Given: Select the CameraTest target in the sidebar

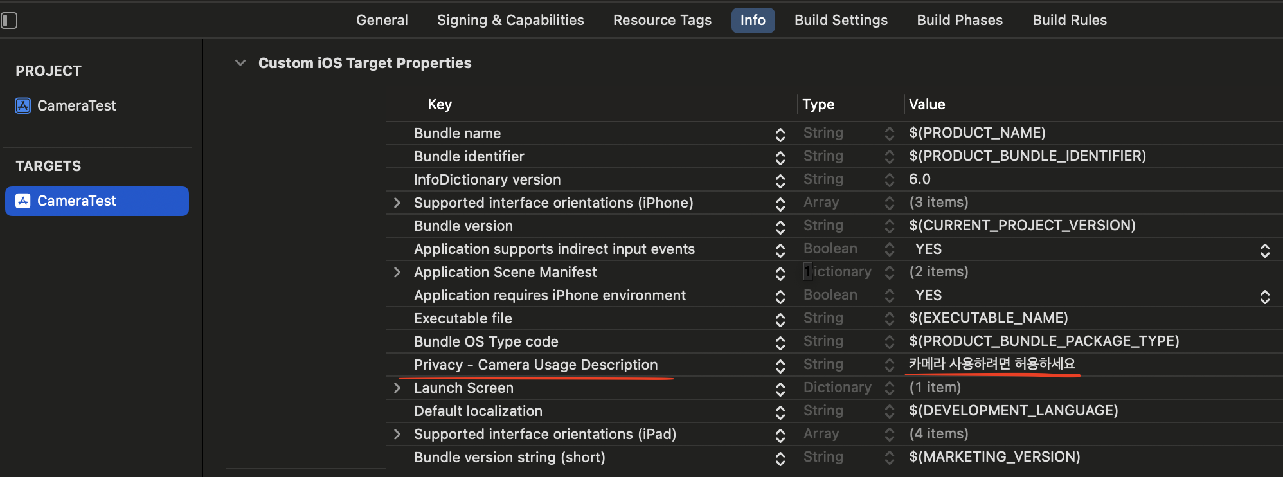Looking at the screenshot, I should (x=96, y=201).
